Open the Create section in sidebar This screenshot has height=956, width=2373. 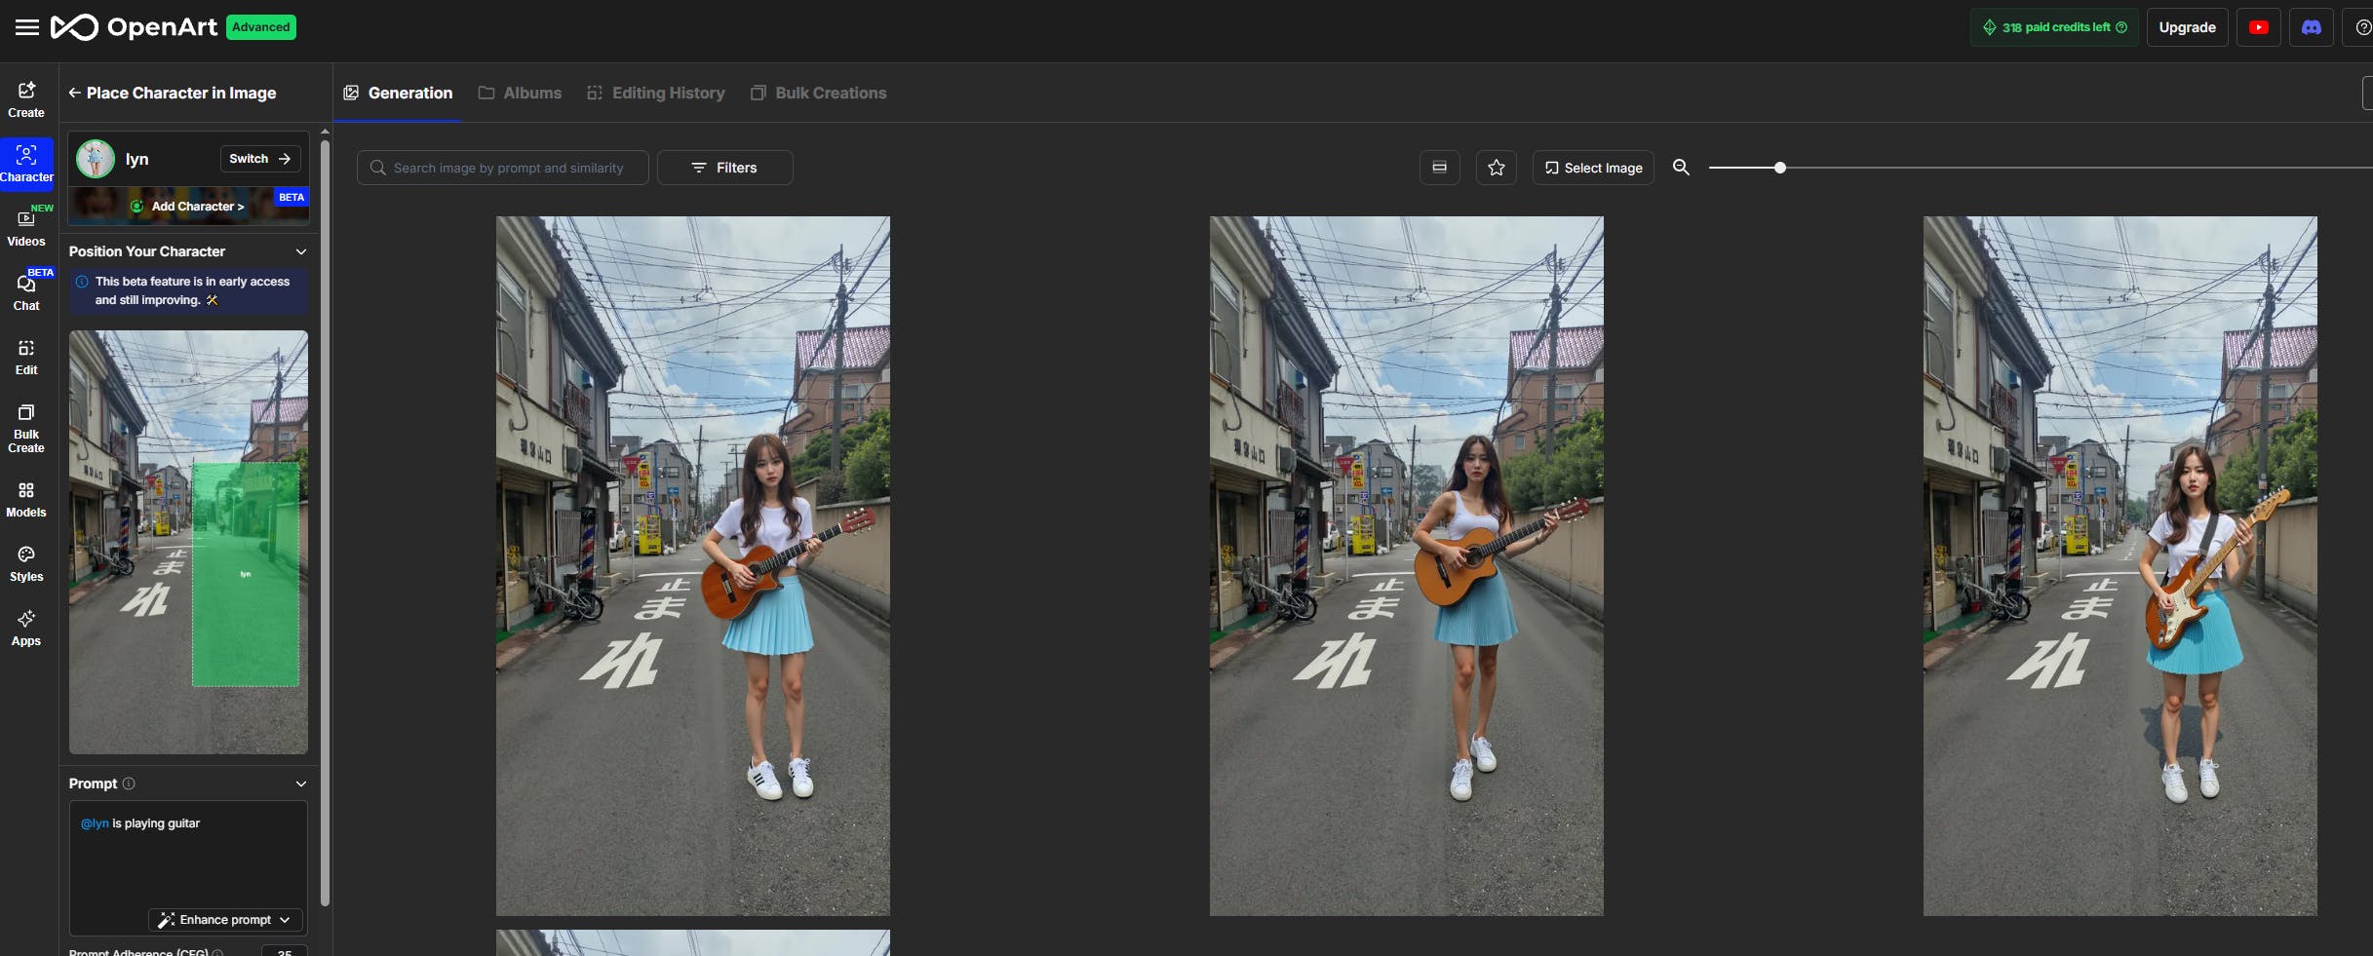[x=26, y=99]
